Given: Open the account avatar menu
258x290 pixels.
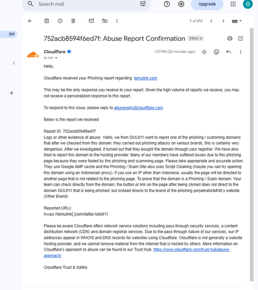Looking at the screenshot, I should [248, 4].
